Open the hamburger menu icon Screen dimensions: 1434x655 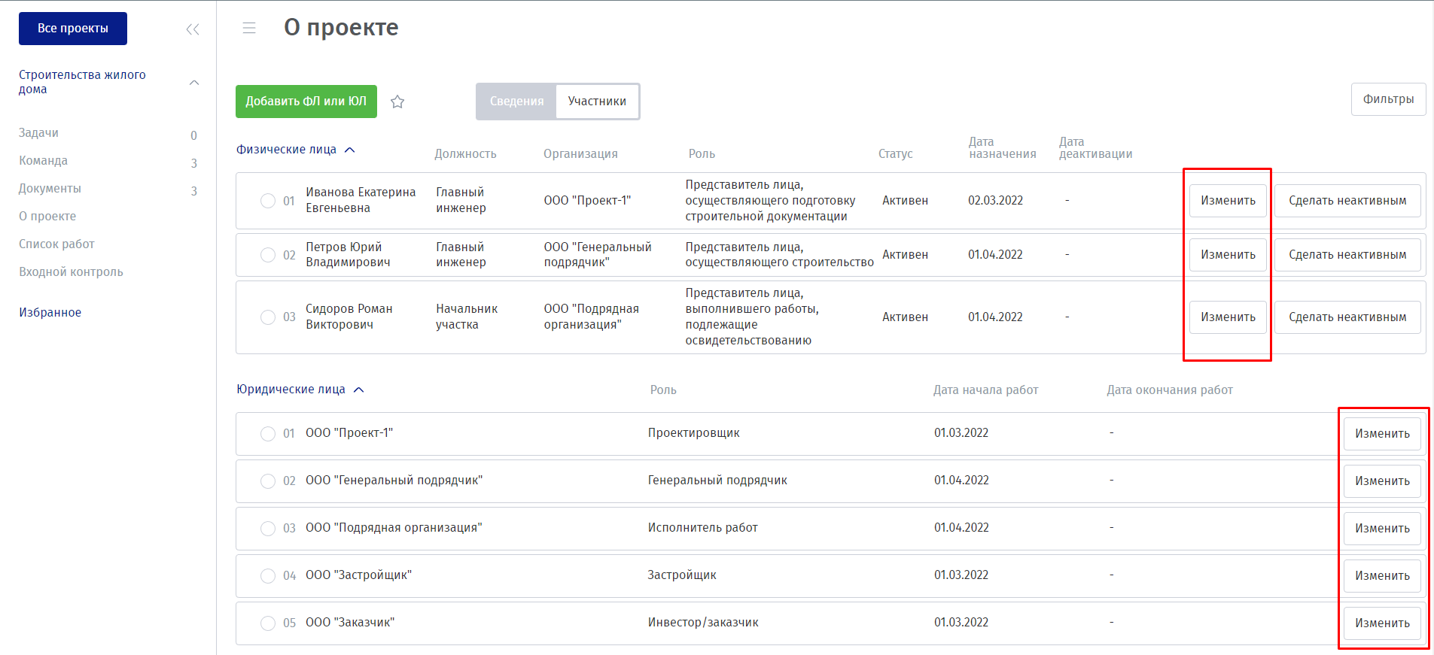249,29
